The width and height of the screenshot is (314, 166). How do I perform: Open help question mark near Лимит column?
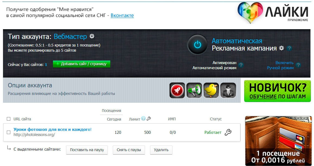click(x=144, y=119)
